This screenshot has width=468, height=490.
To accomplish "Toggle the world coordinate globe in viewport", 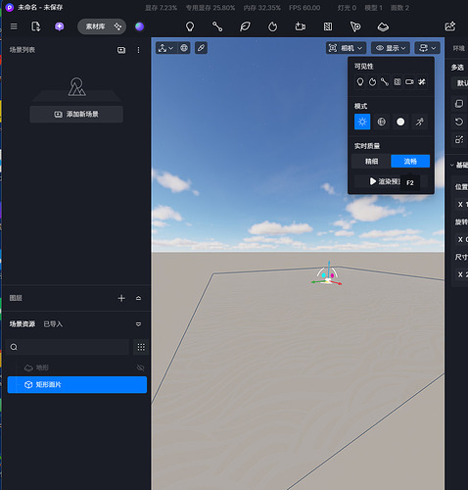I will pyautogui.click(x=184, y=48).
